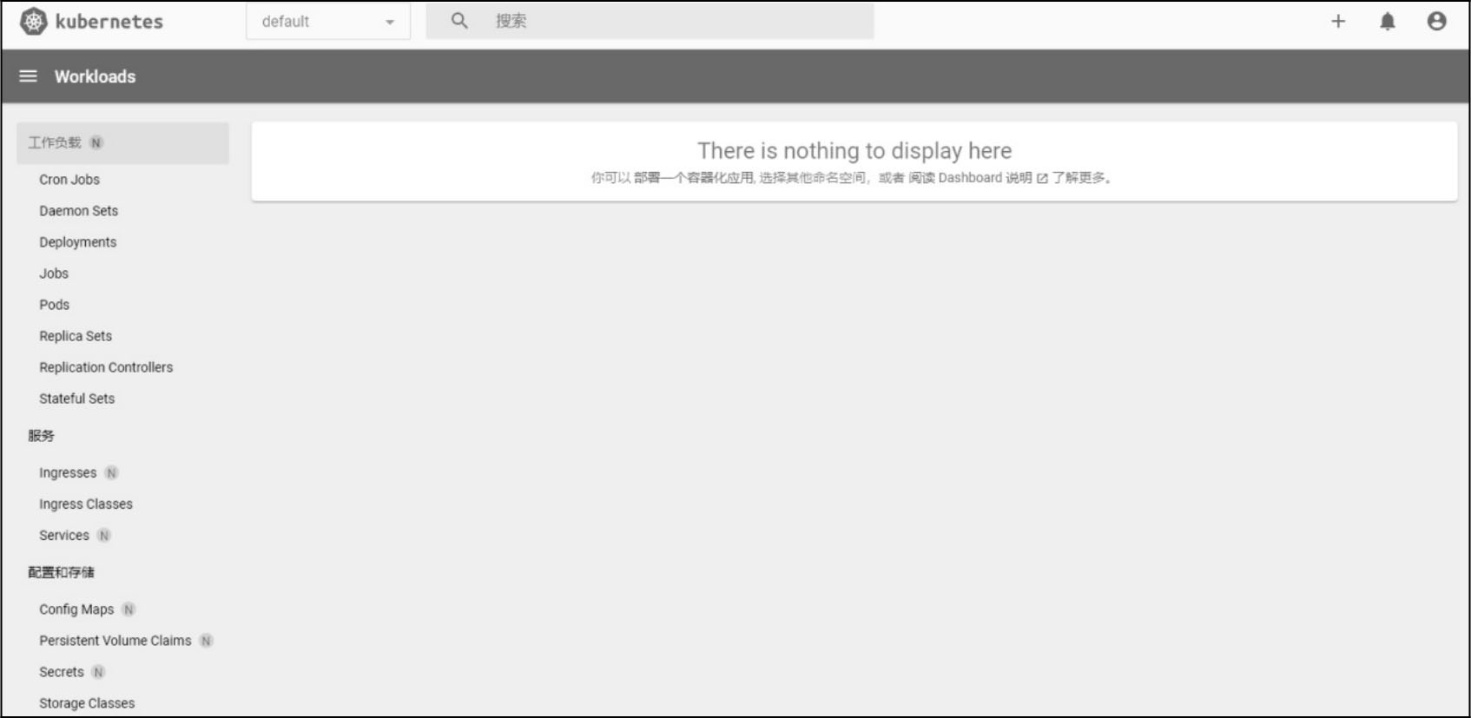The width and height of the screenshot is (1471, 718).
Task: Open the 阅读 Dashboard 说明 link
Action: [970, 178]
